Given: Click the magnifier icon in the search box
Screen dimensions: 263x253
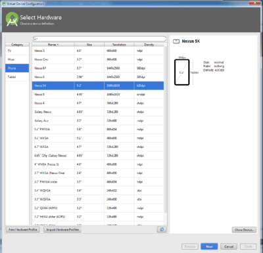Looking at the screenshot, I should pos(35,39).
